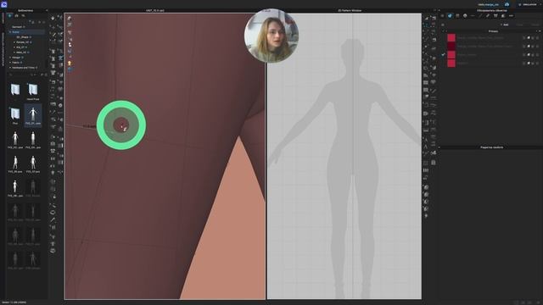This screenshot has width=543, height=305.
Task: Click the Copy button next to Add
Action: point(519,25)
